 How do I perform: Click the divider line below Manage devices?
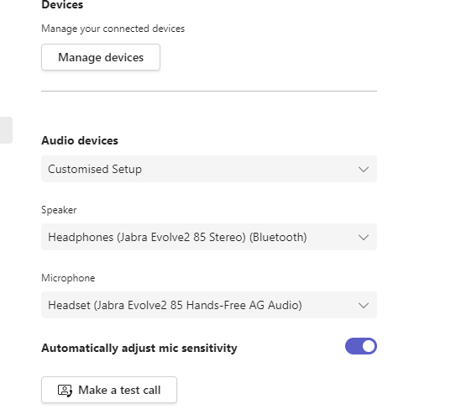(209, 91)
